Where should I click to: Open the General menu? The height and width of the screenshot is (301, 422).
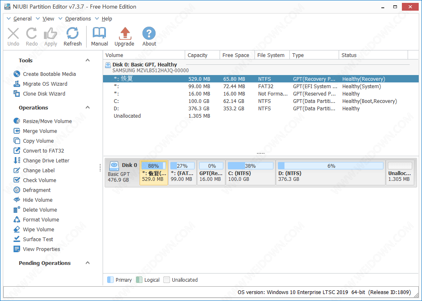pyautogui.click(x=22, y=19)
